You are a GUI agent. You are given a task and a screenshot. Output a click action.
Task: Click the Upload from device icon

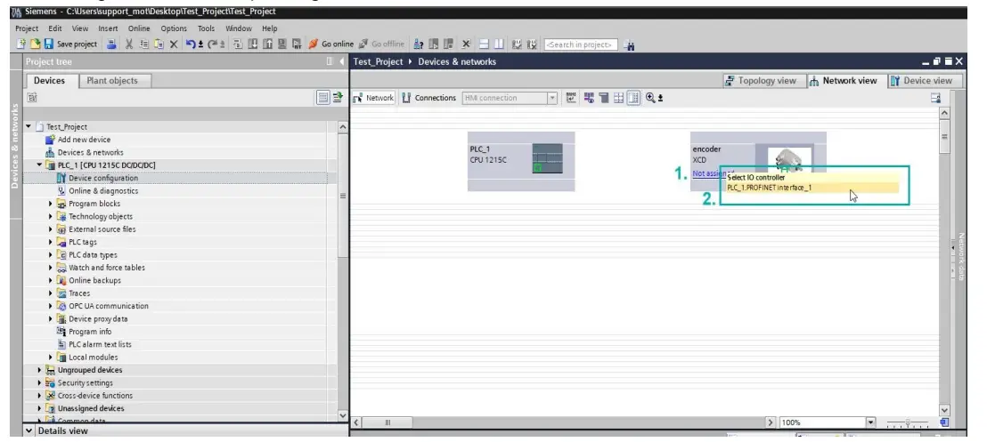[x=267, y=44]
